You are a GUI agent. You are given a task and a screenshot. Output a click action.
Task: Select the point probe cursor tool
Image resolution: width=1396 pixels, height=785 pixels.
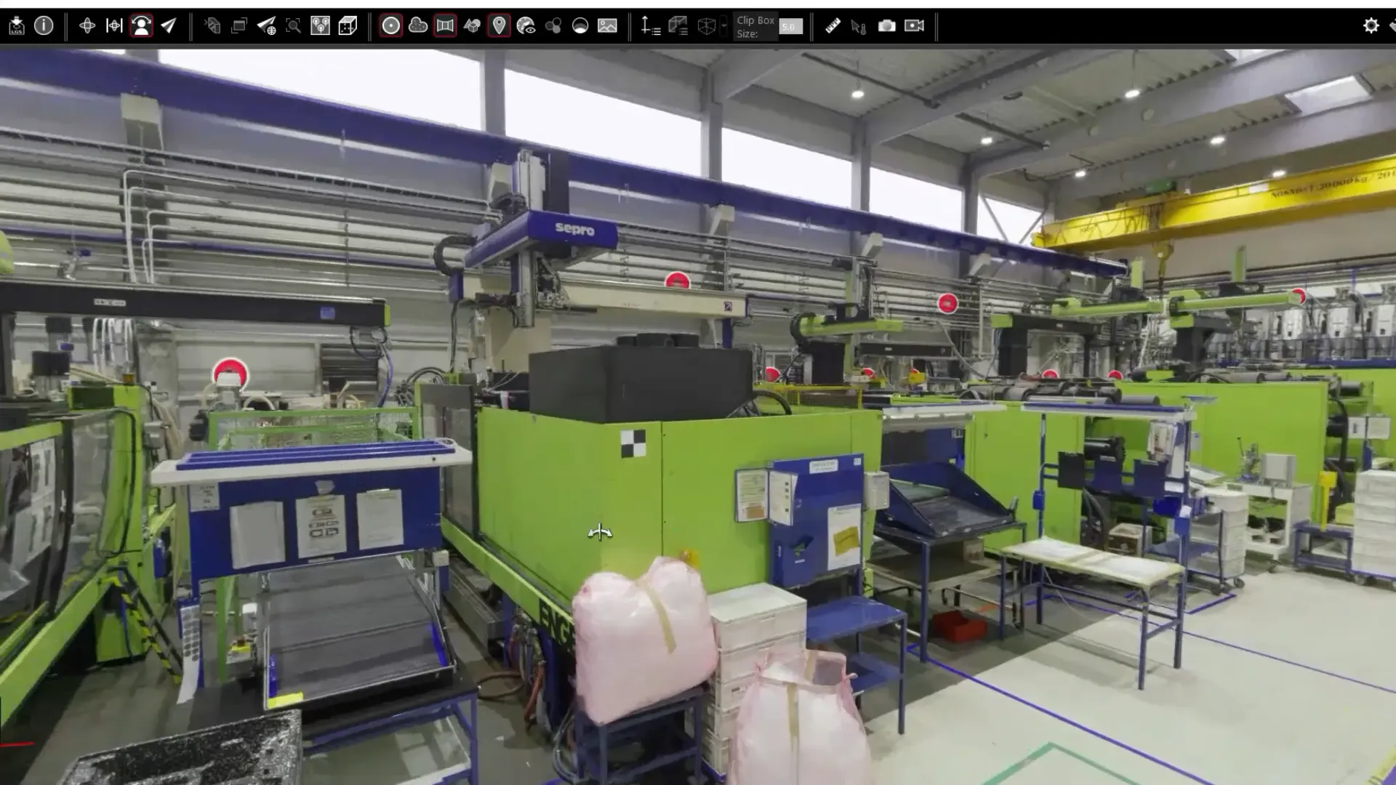(x=859, y=26)
